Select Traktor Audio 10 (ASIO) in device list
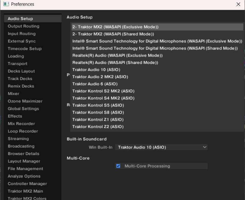Screen dimensions: 245x200 click(157, 70)
